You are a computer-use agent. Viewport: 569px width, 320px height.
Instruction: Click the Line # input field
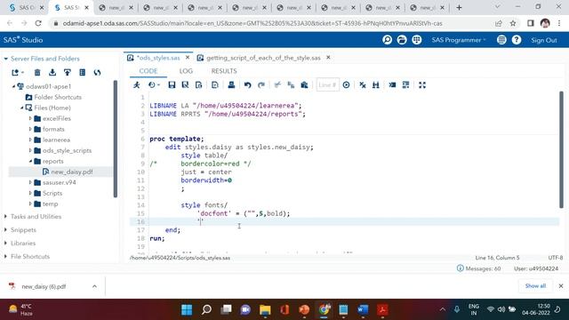pyautogui.click(x=328, y=85)
